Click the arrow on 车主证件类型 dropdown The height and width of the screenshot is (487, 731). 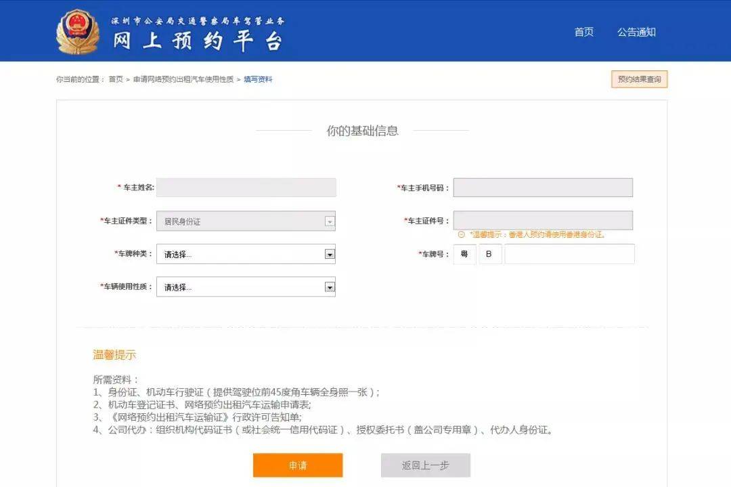tap(330, 221)
